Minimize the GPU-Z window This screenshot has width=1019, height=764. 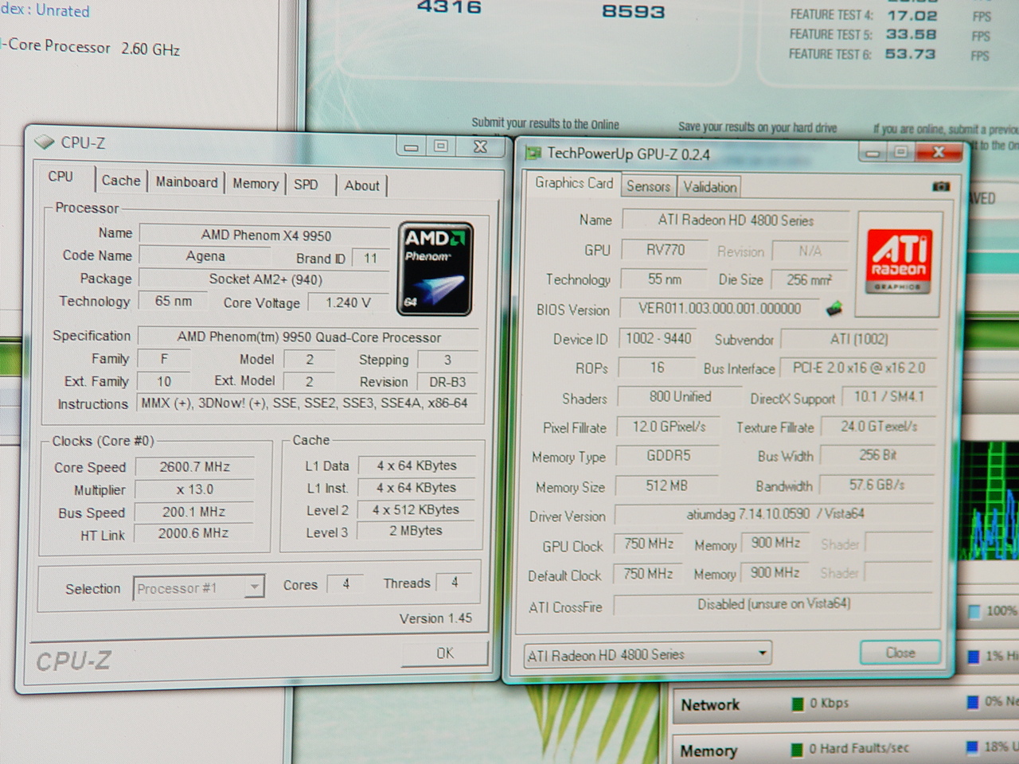tap(873, 152)
